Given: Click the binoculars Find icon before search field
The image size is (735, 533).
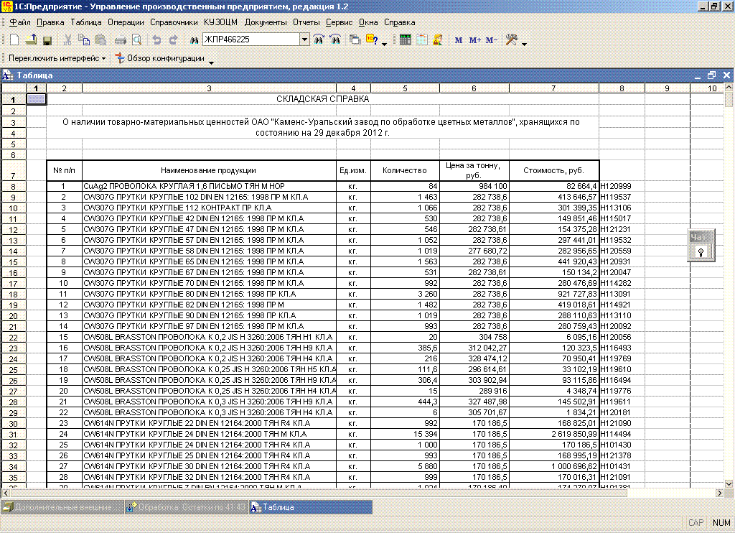Looking at the screenshot, I should coord(194,40).
